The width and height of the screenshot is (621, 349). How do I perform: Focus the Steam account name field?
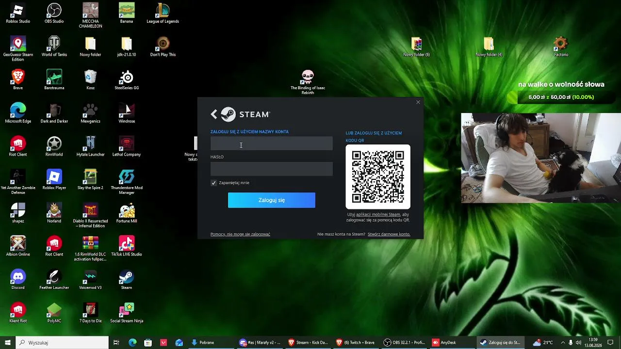(x=272, y=143)
